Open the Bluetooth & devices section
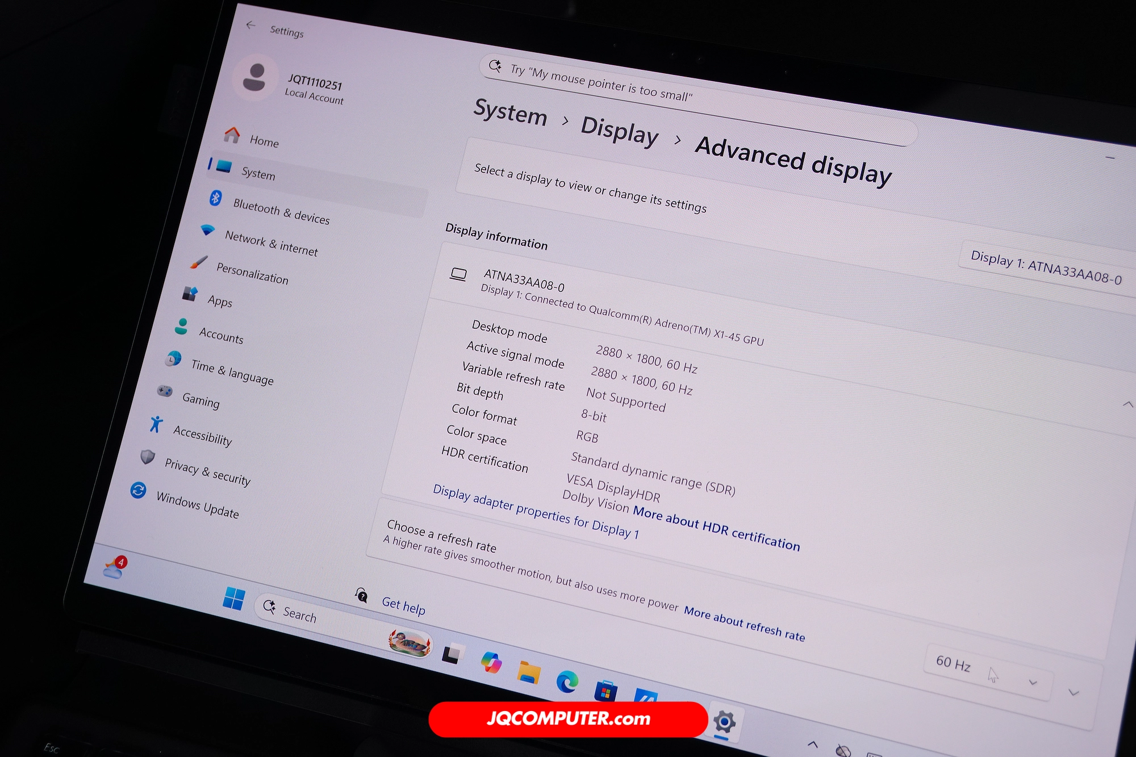1136x757 pixels. pyautogui.click(x=281, y=211)
